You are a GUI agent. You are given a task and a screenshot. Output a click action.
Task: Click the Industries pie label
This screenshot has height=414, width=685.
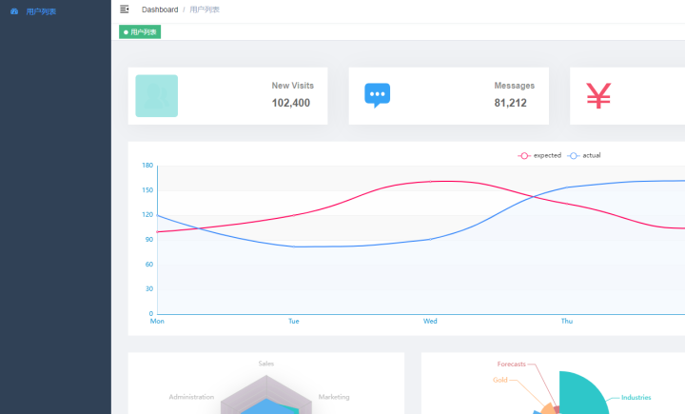(636, 398)
